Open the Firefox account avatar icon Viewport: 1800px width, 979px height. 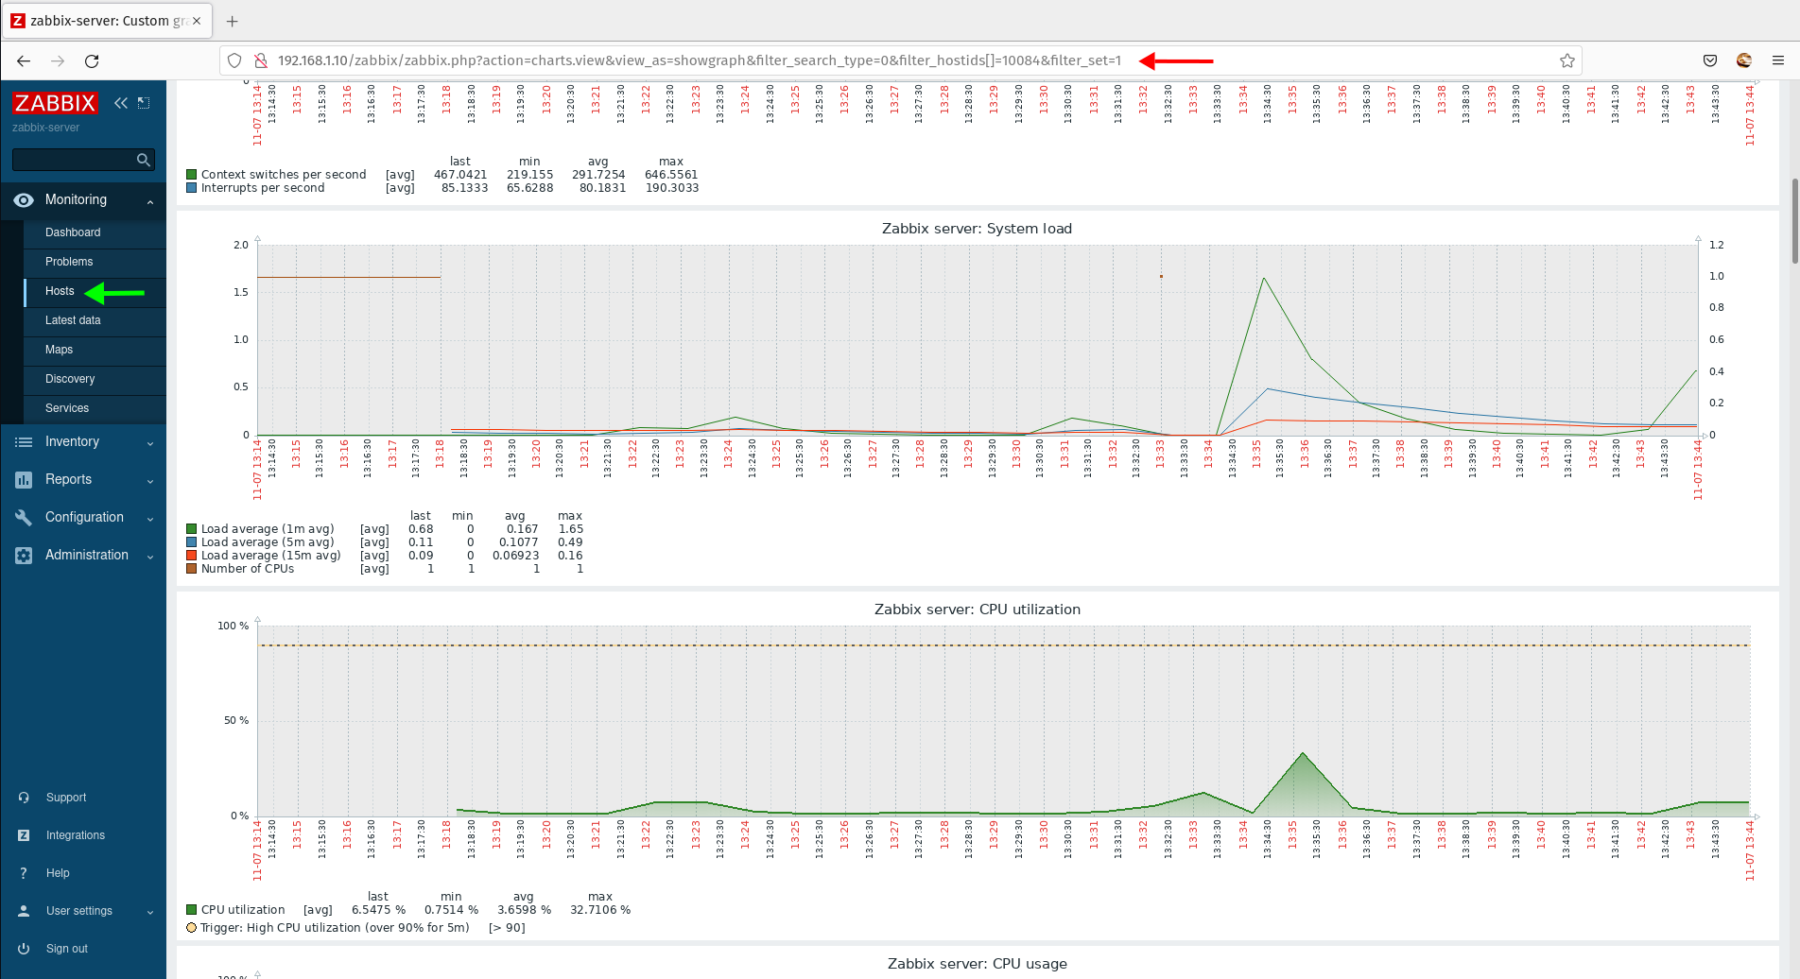tap(1744, 60)
